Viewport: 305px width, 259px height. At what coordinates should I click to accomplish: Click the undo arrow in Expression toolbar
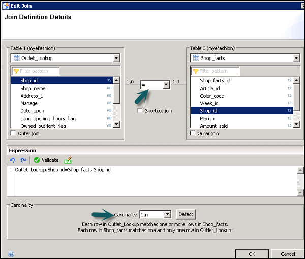click(13, 160)
